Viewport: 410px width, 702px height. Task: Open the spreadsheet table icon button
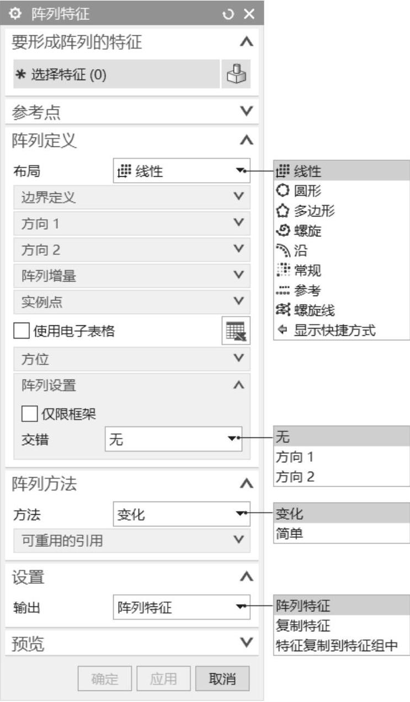(236, 331)
